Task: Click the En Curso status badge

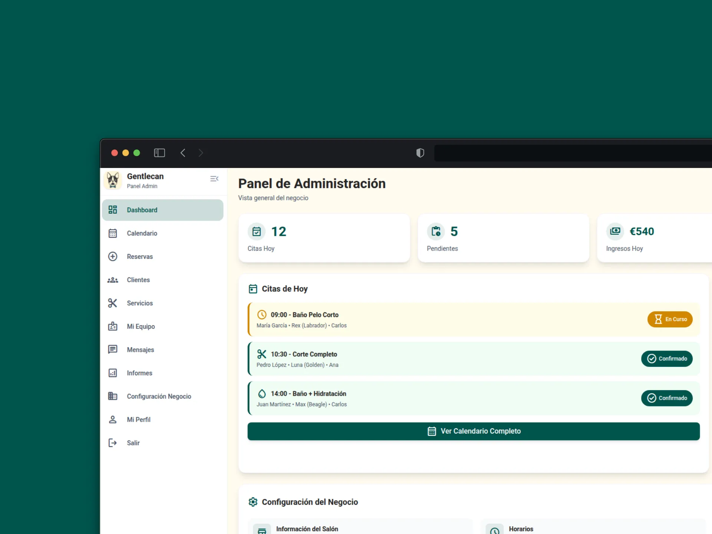Action: click(670, 319)
